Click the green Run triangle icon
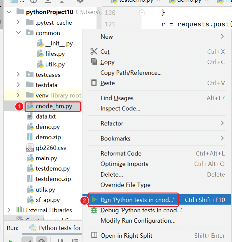This screenshot has width=232, height=242. pyautogui.click(x=94, y=199)
